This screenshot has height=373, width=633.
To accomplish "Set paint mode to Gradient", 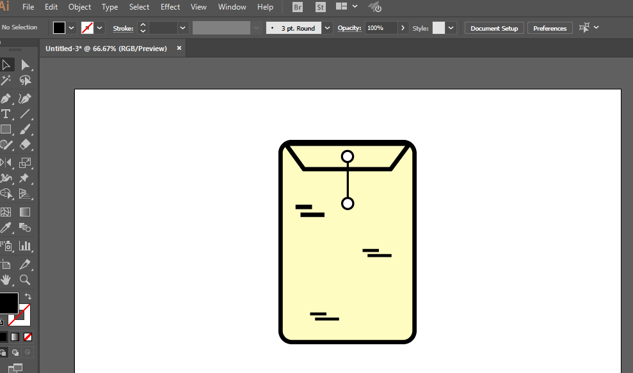I will point(15,337).
